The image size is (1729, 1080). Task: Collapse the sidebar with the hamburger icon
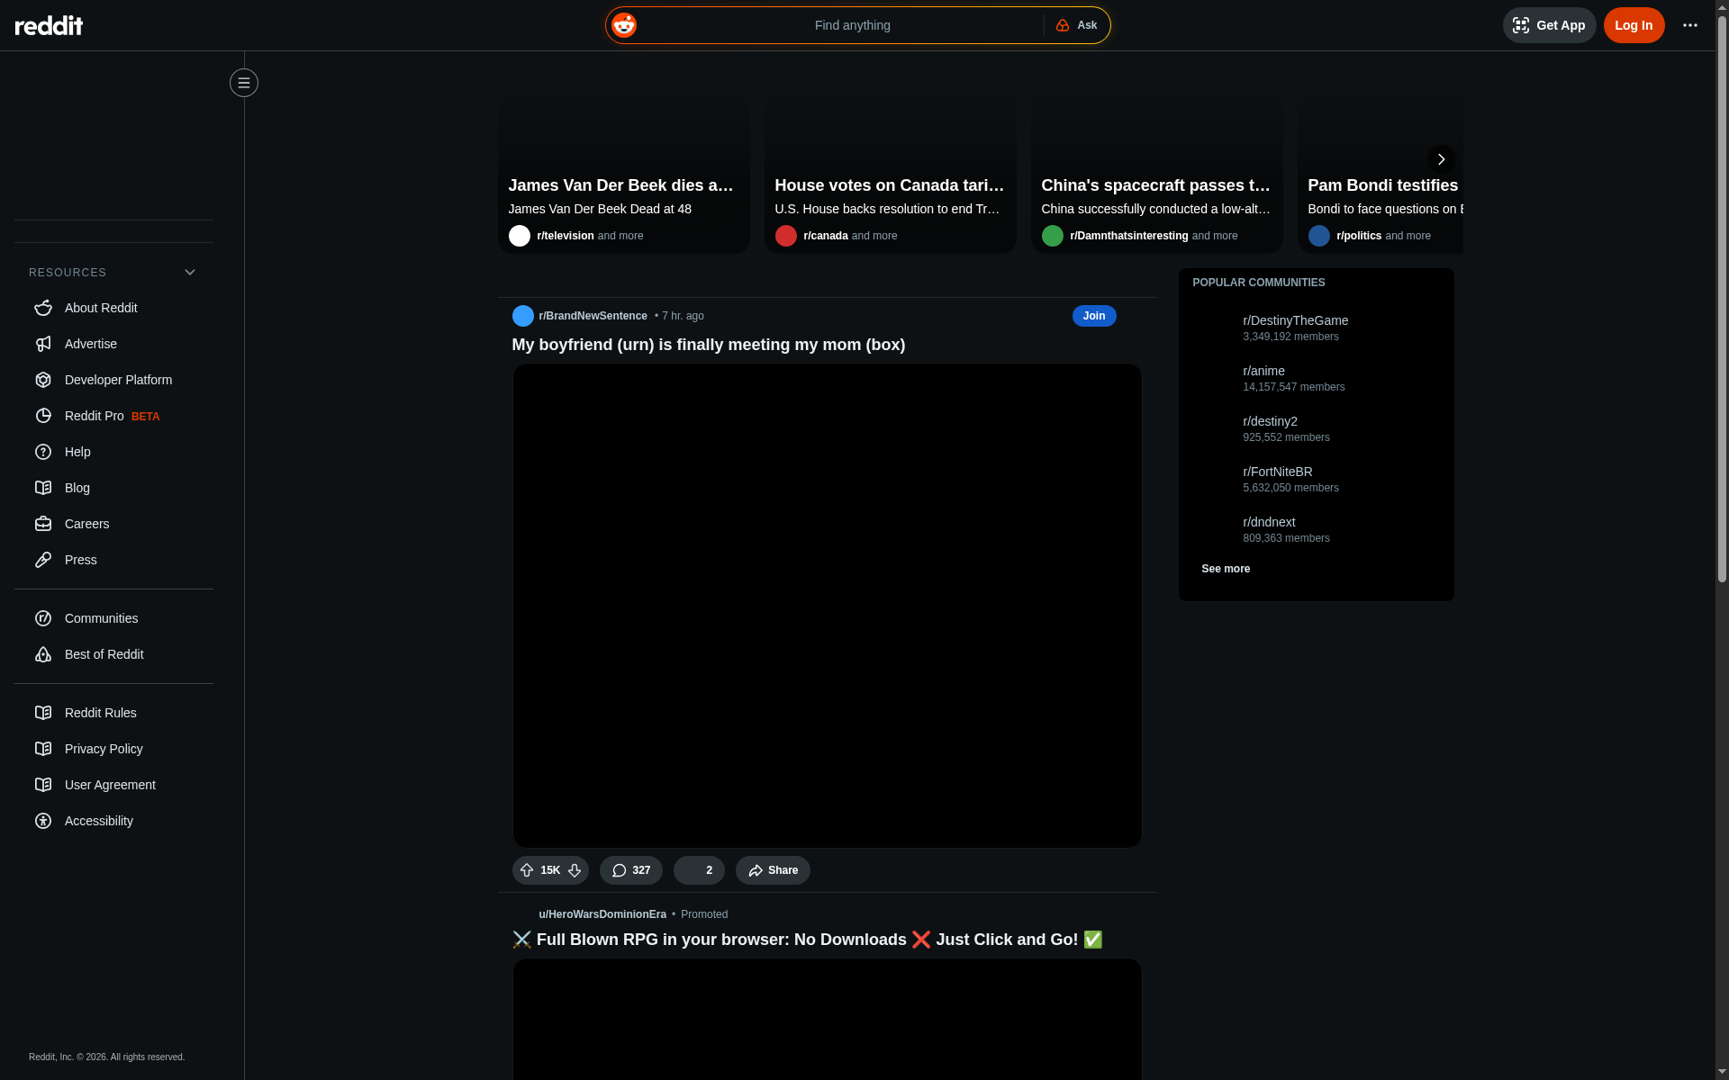[x=243, y=82]
